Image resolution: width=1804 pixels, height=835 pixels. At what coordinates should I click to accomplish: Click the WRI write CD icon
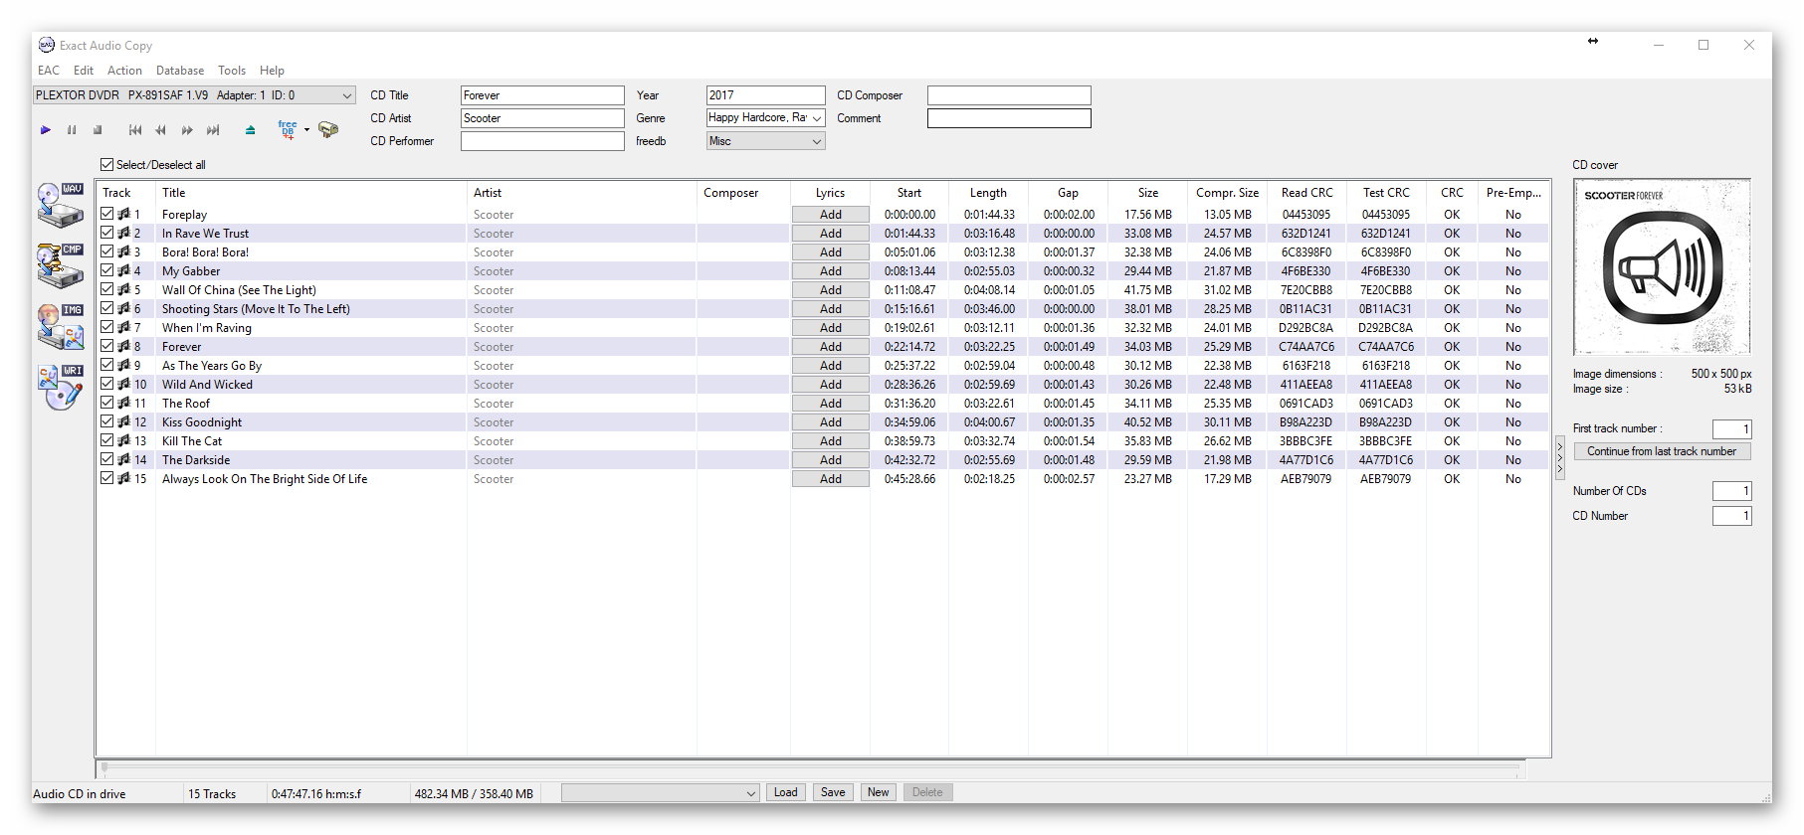(61, 388)
